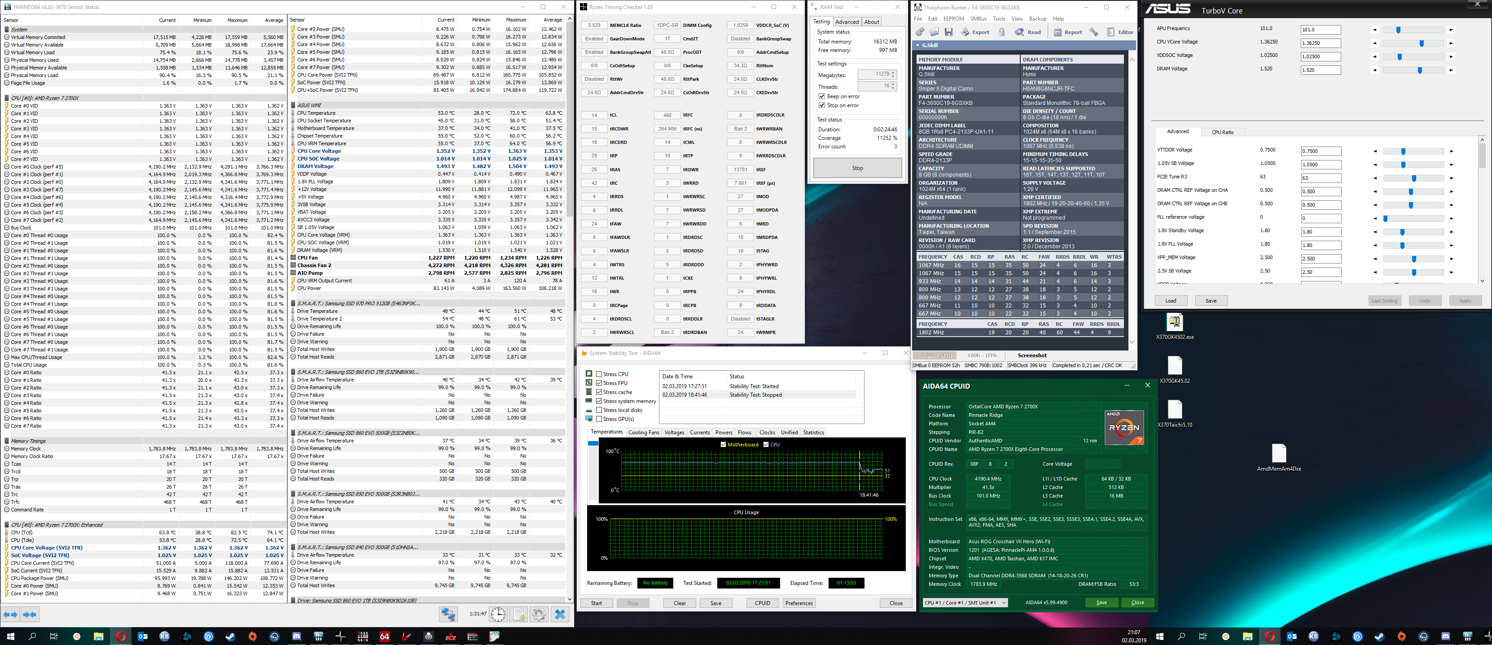Open the EEPROM menu in Thaiphoon Burner

[953, 18]
